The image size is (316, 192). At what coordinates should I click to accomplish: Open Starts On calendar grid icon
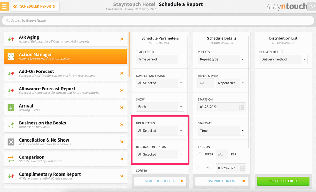coord(241,107)
